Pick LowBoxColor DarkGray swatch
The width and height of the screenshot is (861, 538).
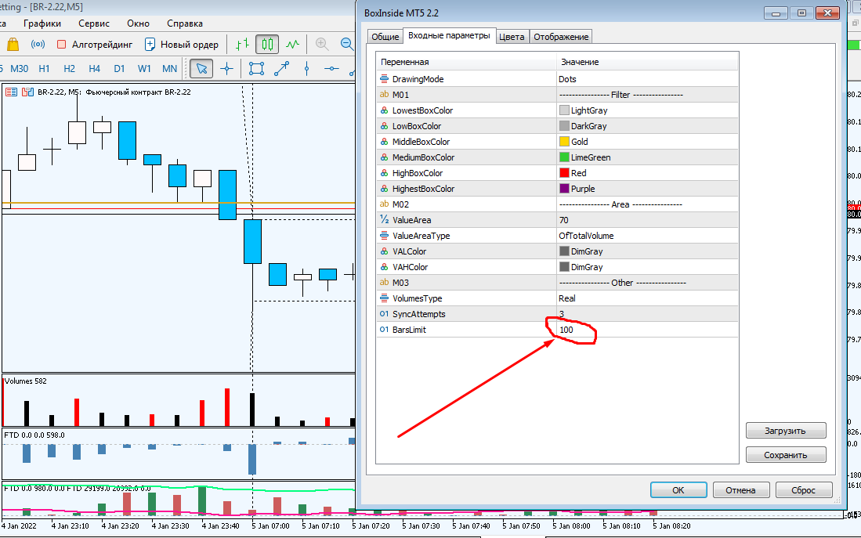point(564,126)
